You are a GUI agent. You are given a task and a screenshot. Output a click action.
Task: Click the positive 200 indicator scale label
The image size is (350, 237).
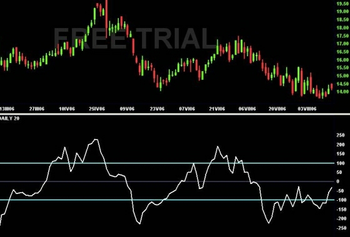(341, 145)
